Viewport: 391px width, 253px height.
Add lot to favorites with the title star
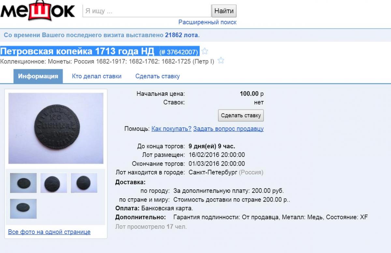205,51
